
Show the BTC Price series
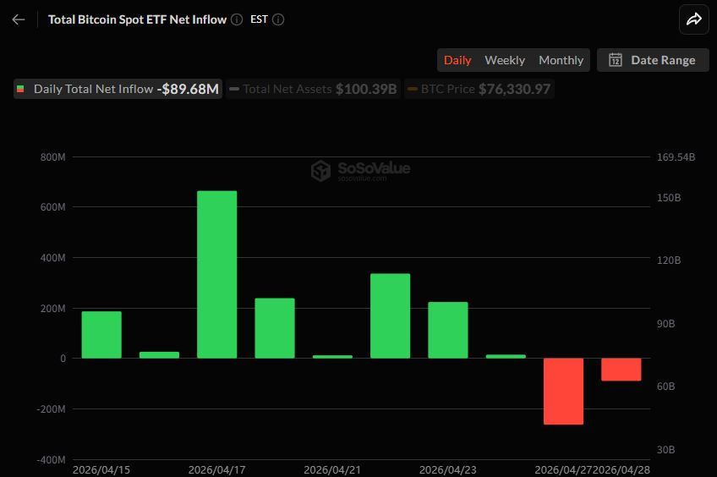pyautogui.click(x=479, y=89)
